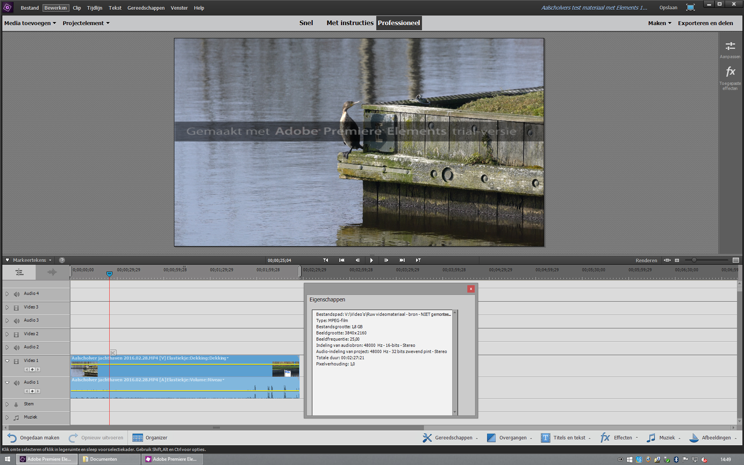Switch to the Met instructies tab

pyautogui.click(x=350, y=23)
